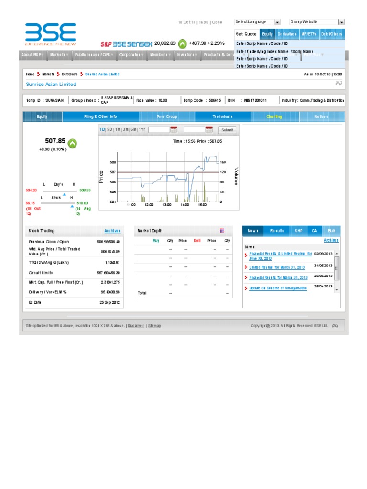
Task: Open the Results tab in news panel
Action: pyautogui.click(x=277, y=231)
